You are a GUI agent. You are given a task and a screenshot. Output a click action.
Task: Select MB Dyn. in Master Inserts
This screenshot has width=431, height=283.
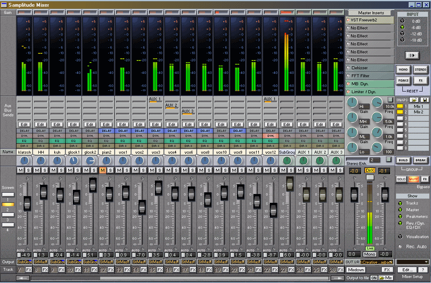coord(370,84)
